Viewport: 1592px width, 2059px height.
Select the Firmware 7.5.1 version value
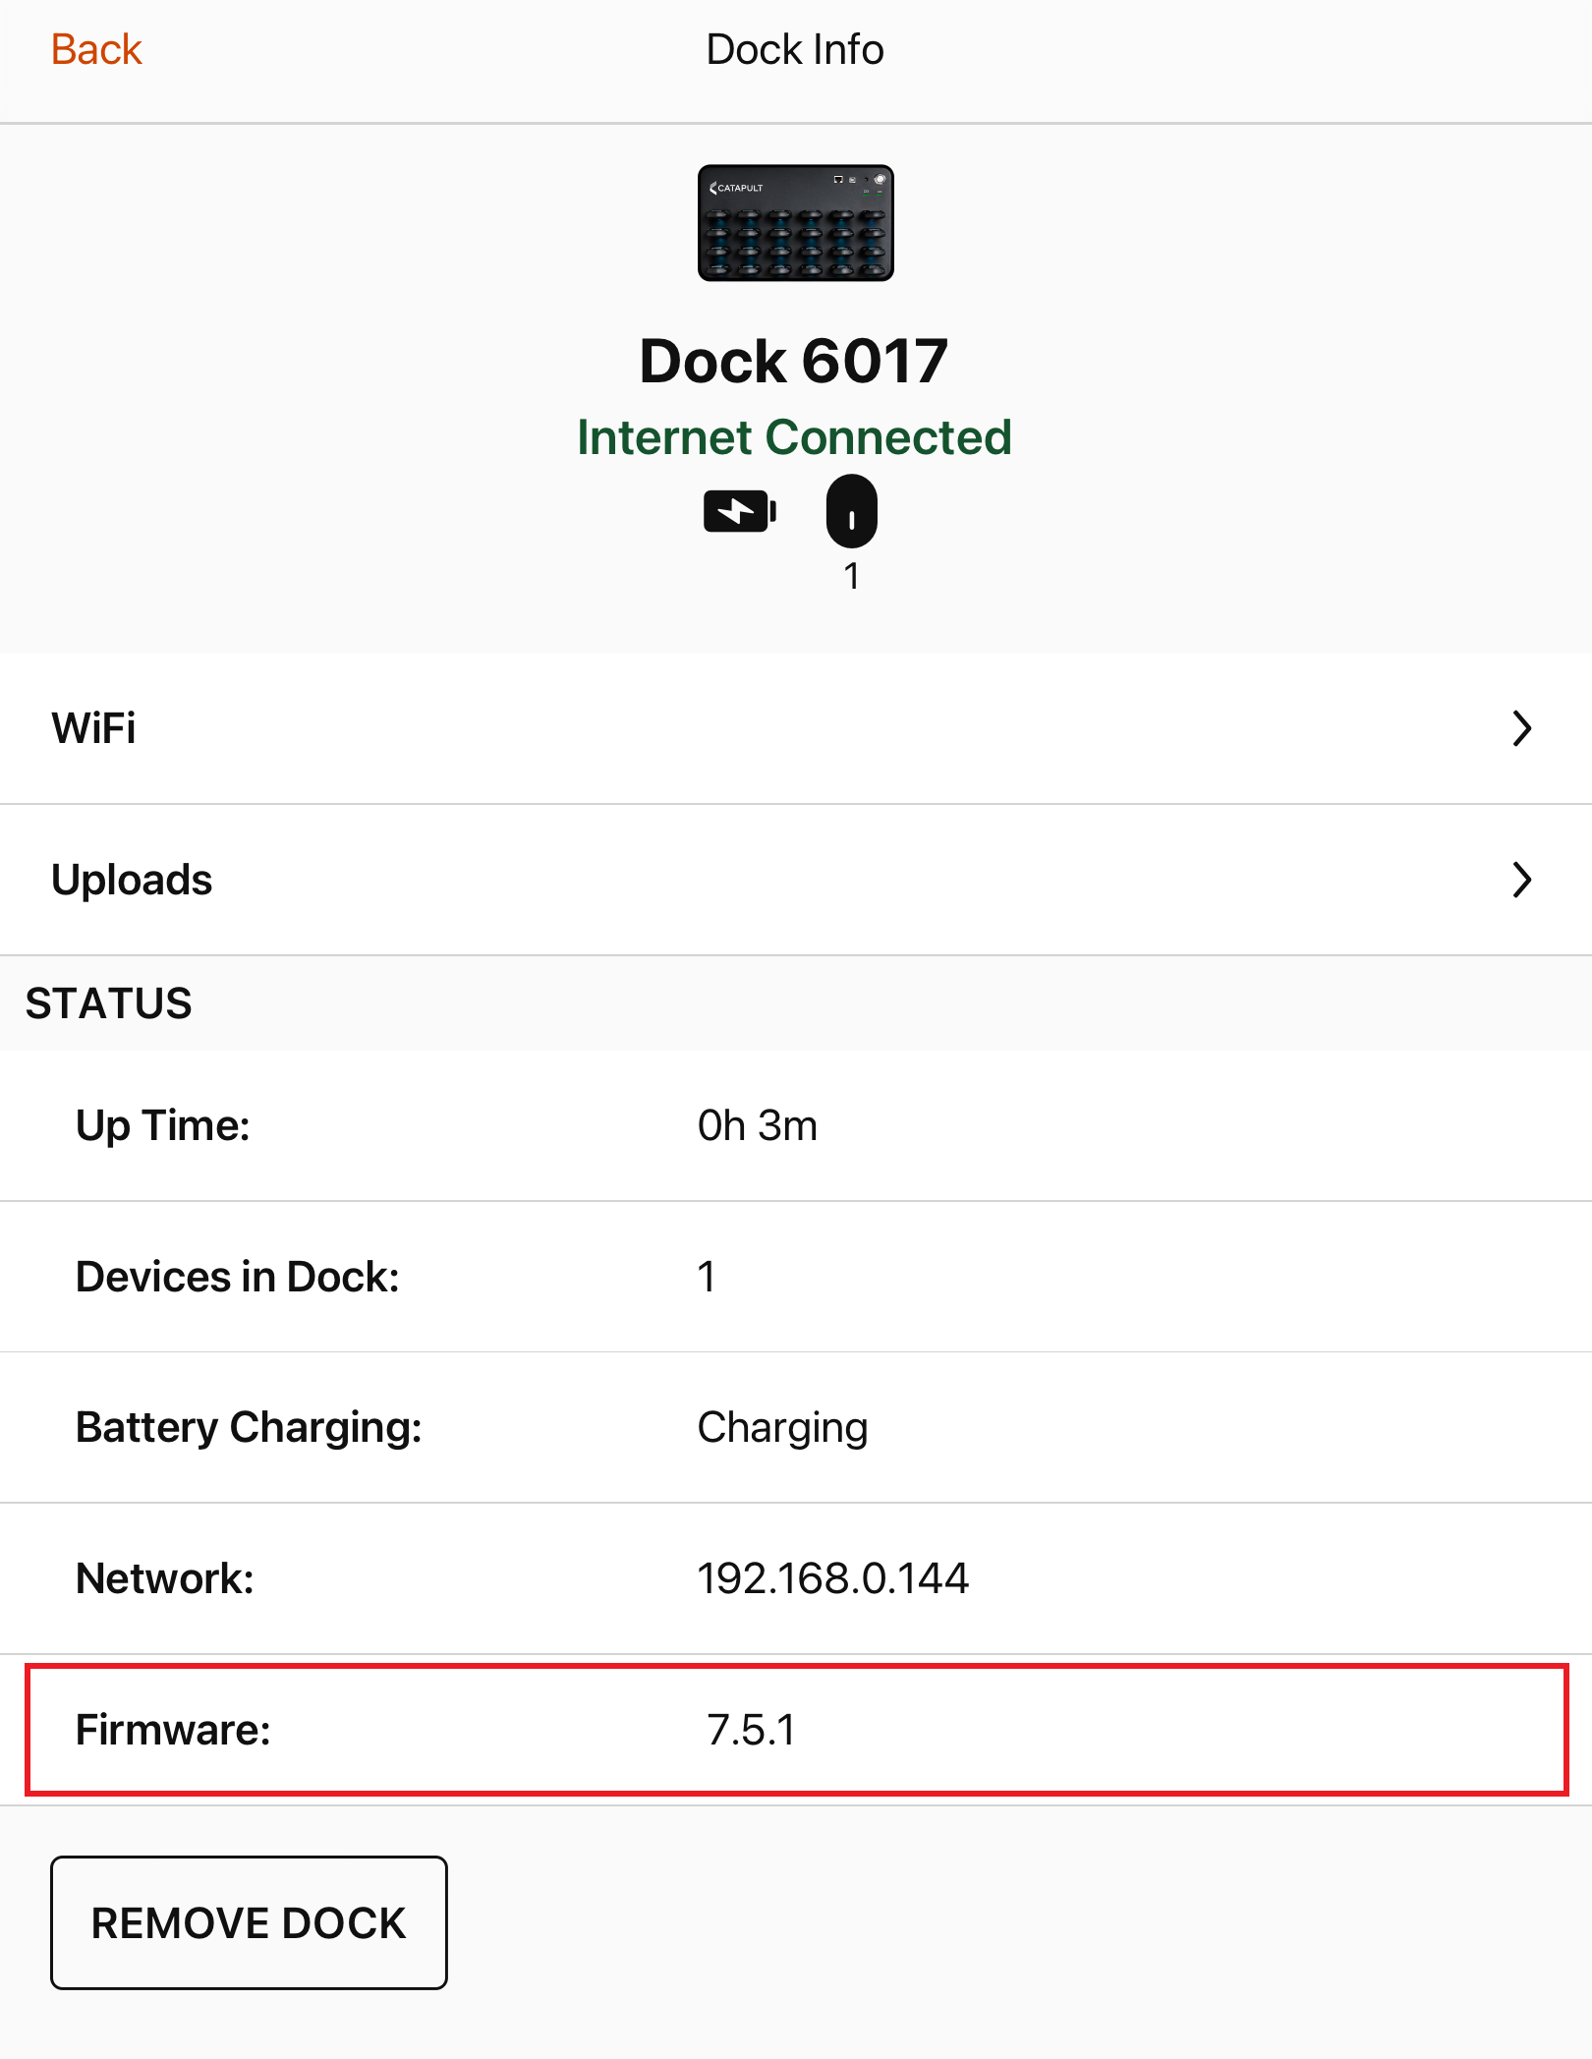coord(751,1730)
